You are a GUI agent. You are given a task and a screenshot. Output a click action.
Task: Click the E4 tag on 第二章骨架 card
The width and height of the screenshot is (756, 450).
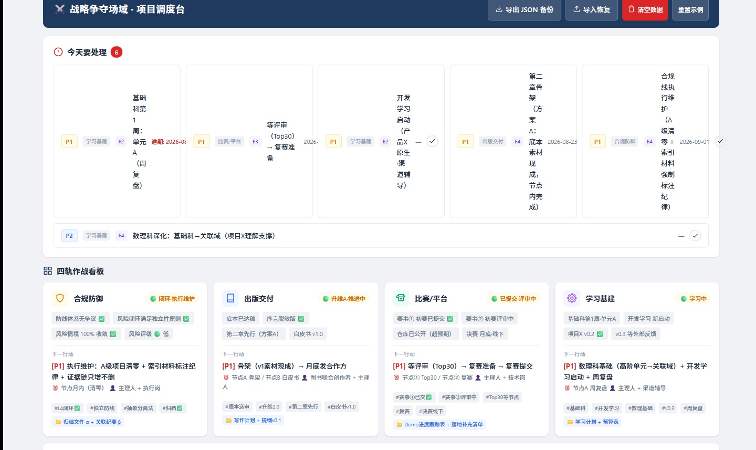point(518,141)
